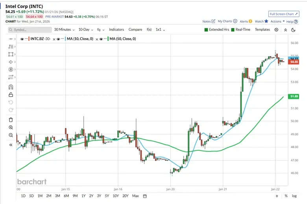Image resolution: width=307 pixels, height=204 pixels.
Task: Open MA (10) options ellipsis menu
Action: [63, 39]
